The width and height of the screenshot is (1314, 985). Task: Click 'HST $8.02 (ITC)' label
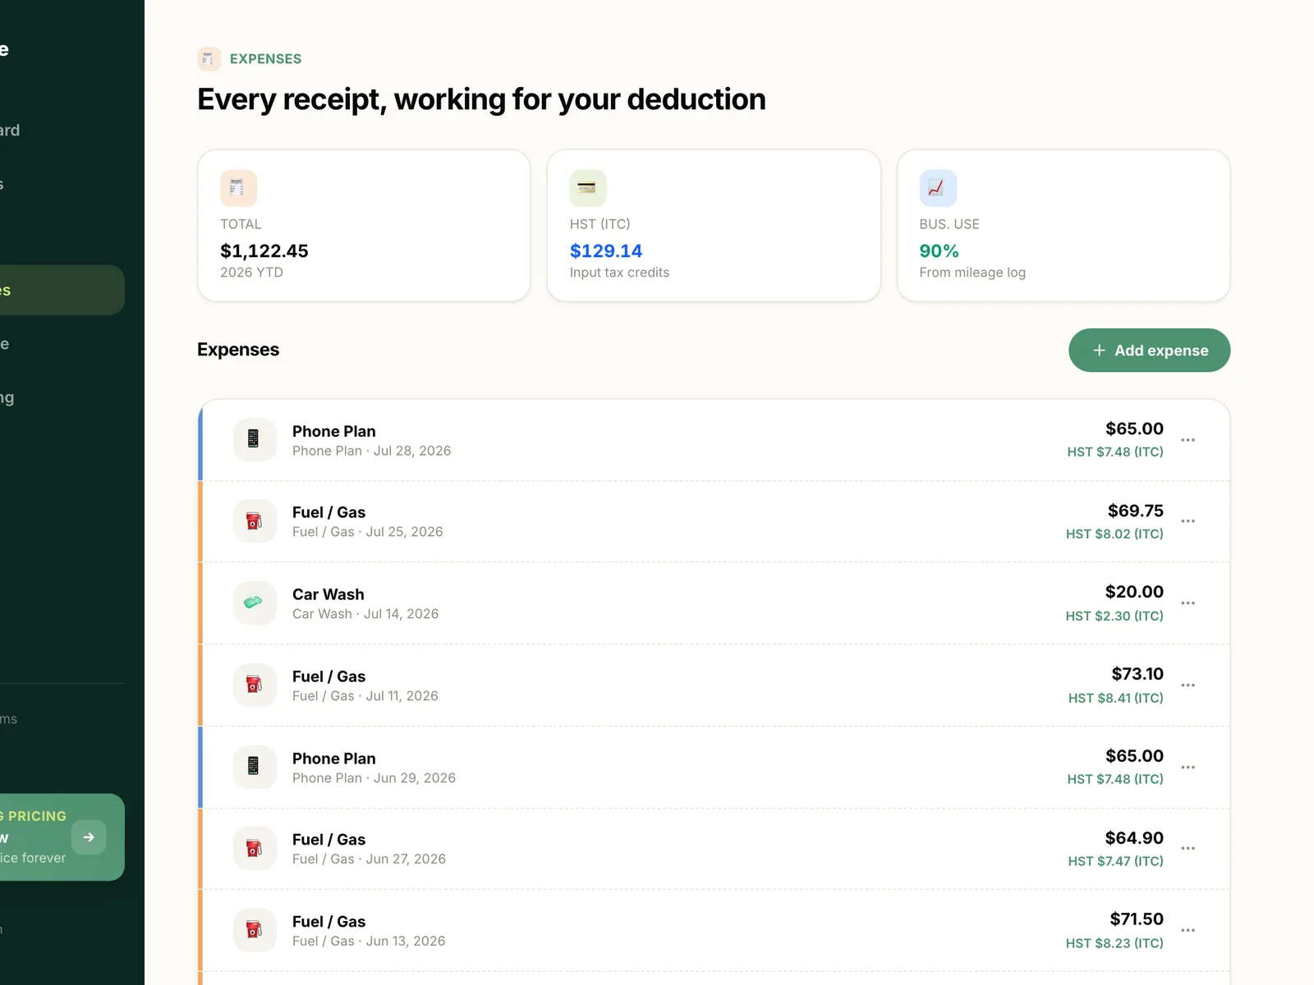1114,534
